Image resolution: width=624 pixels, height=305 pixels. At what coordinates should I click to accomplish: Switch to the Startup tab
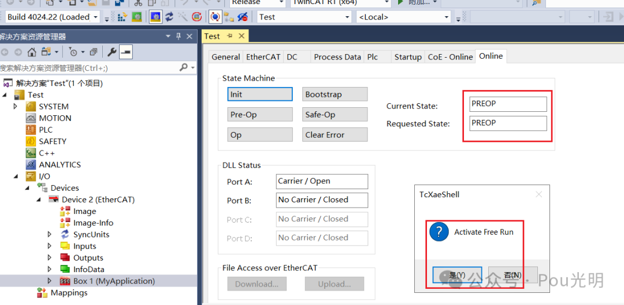[x=408, y=57]
